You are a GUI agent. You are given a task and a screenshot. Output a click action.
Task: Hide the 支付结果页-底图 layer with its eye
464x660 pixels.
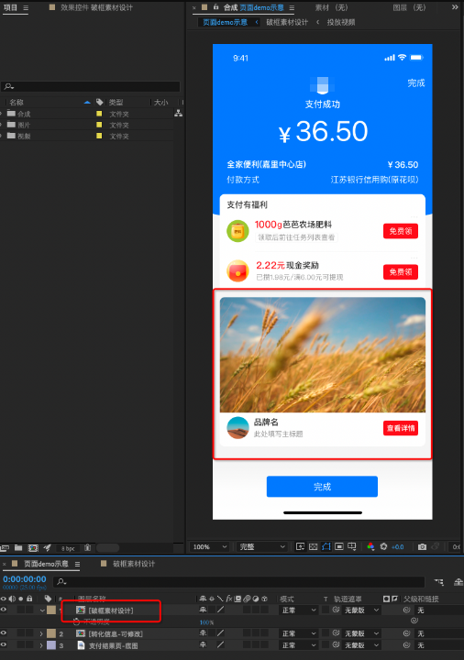[x=4, y=644]
